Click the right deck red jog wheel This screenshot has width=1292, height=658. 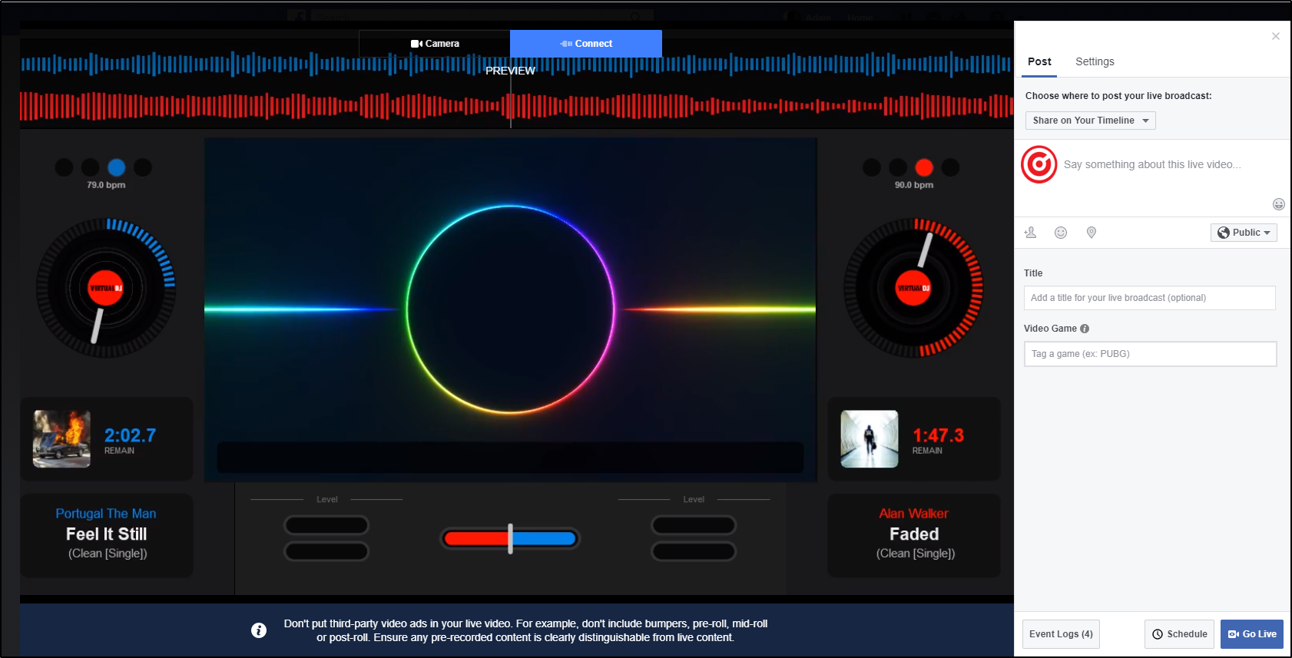(913, 289)
